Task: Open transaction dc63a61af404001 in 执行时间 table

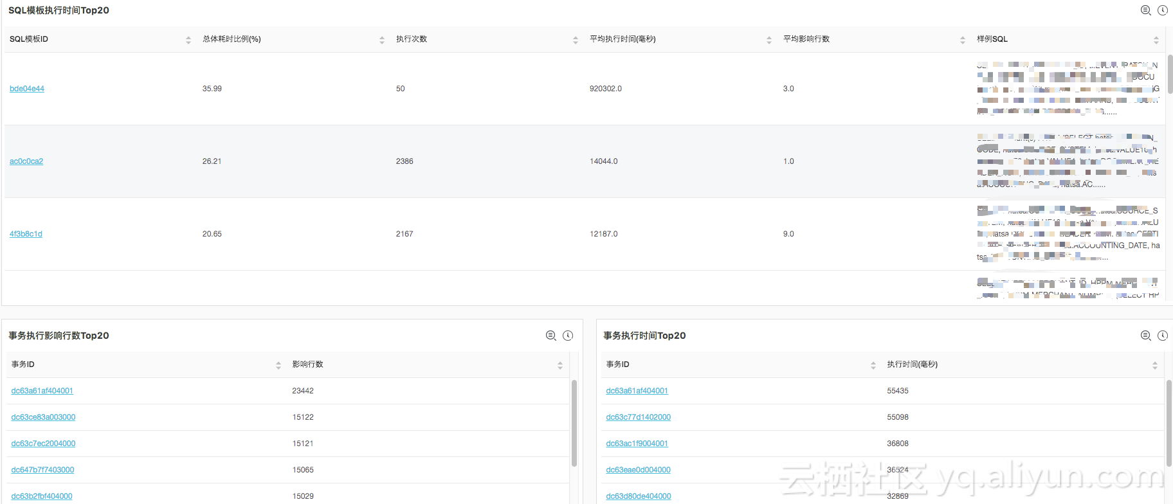Action: (637, 391)
